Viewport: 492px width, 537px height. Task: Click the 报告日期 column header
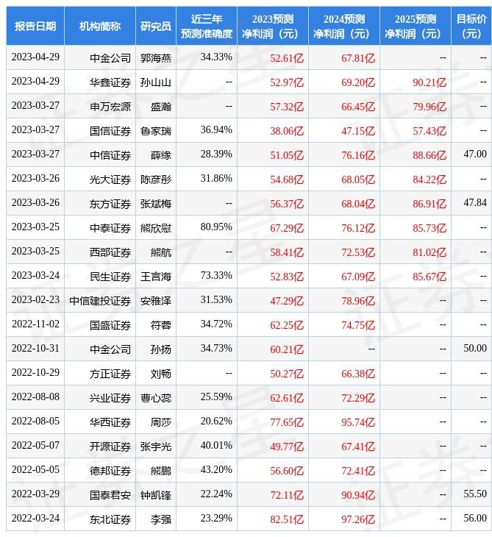pyautogui.click(x=35, y=26)
